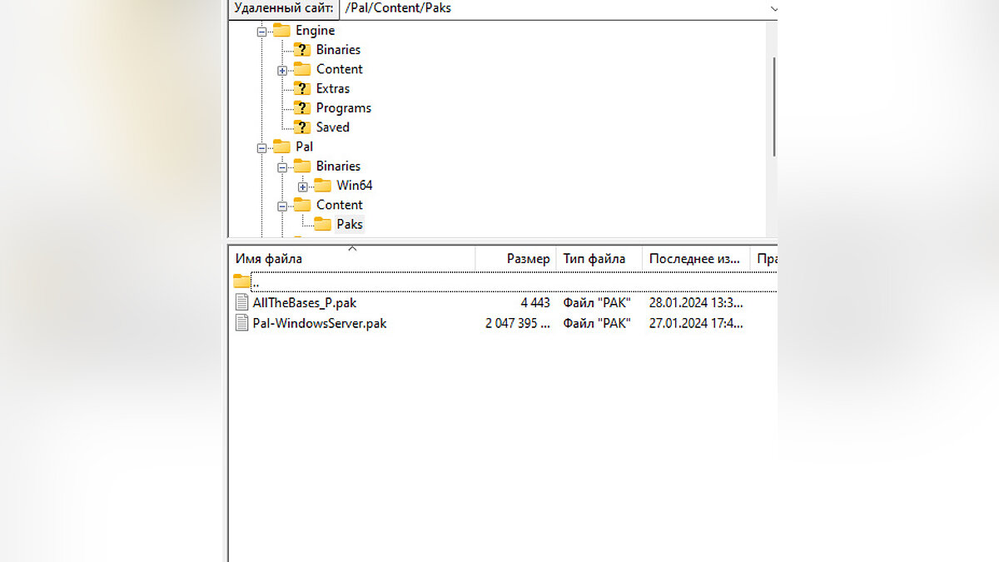Click the Pal-WindowsServer.pak file icon
Viewport: 999px width, 562px height.
coord(242,323)
